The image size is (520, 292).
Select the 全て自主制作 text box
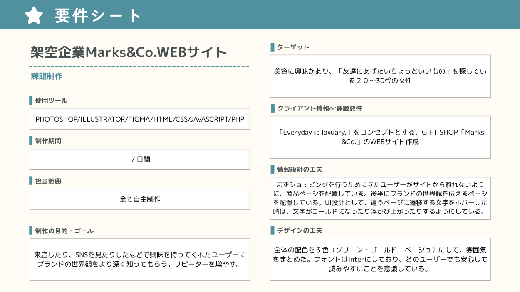140,199
